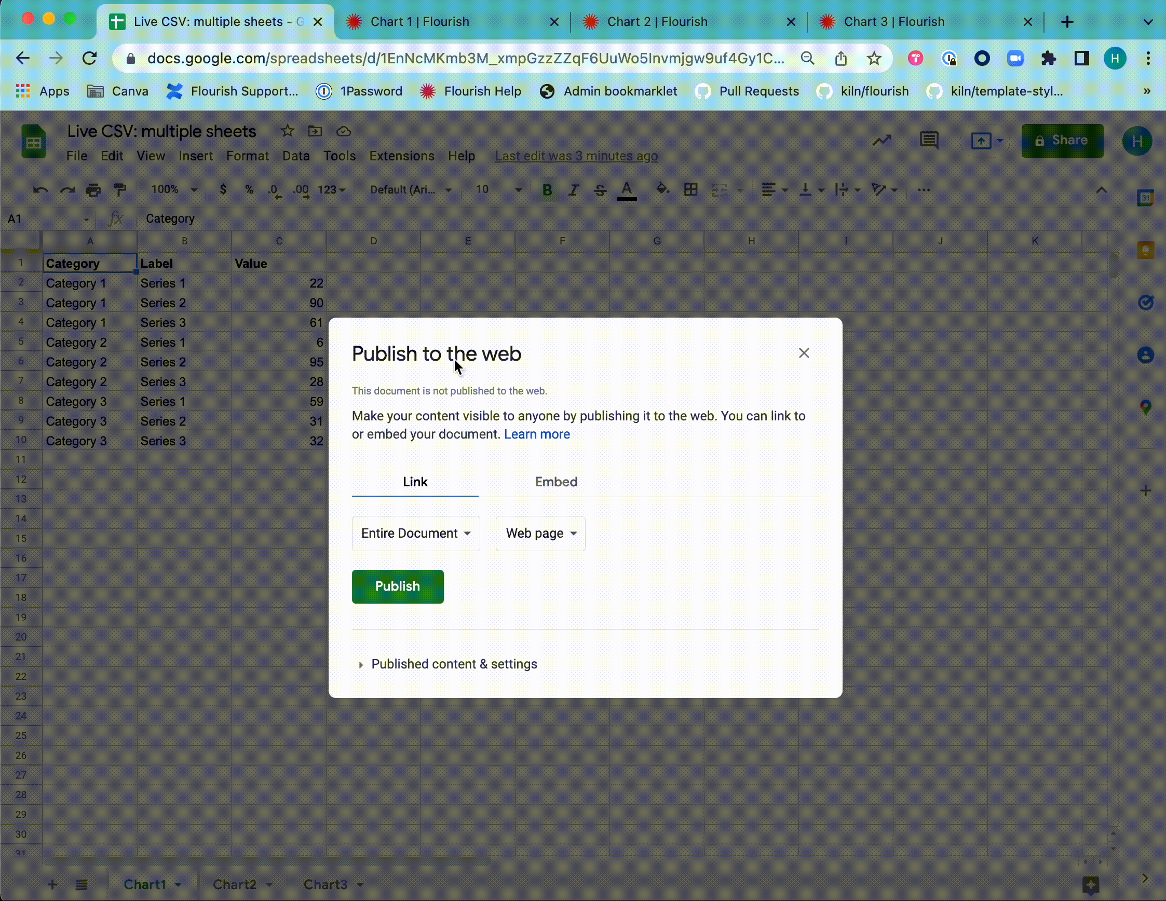1166x901 pixels.
Task: Star the Live CSV spreadsheet
Action: click(287, 131)
